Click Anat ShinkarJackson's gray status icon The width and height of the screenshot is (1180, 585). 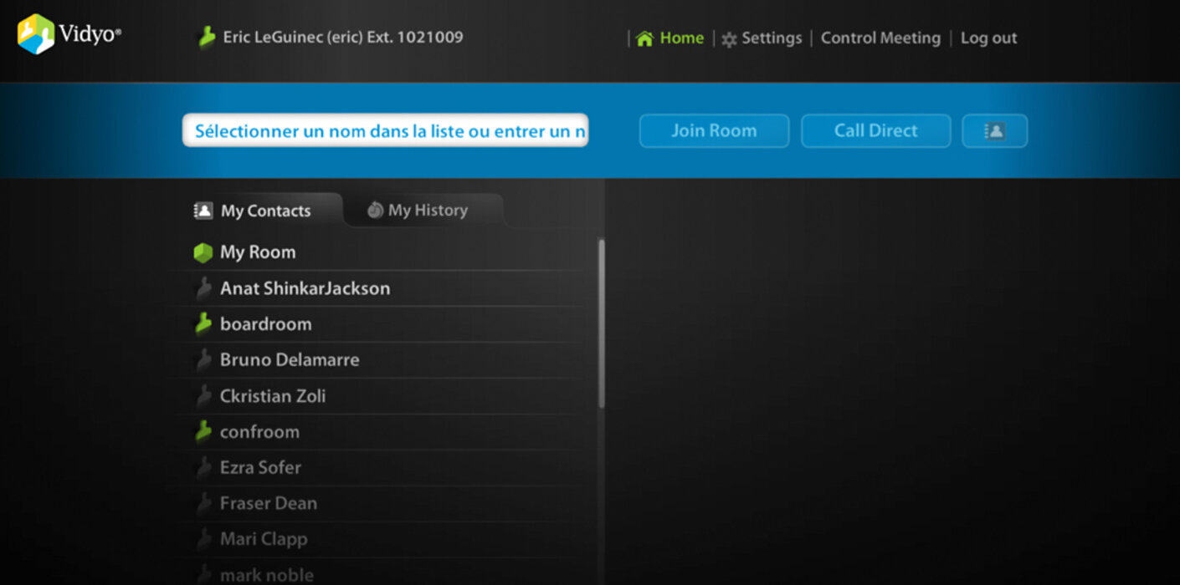point(203,289)
